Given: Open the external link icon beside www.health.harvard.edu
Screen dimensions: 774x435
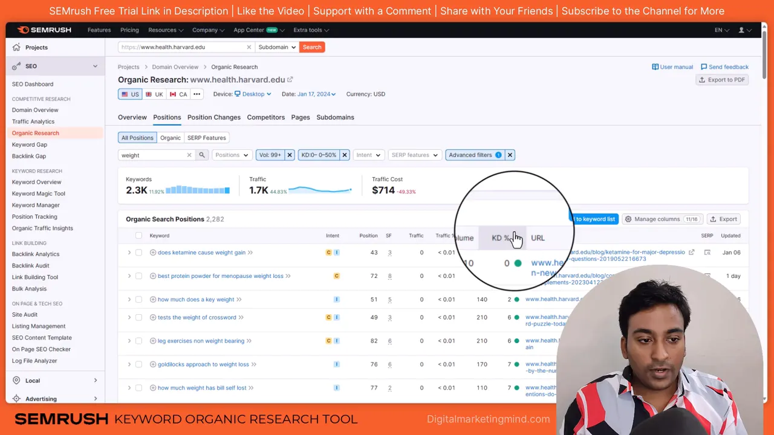Looking at the screenshot, I should click(291, 79).
